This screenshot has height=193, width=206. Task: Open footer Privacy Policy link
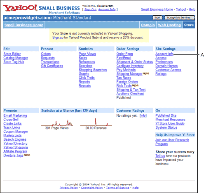point(69,188)
